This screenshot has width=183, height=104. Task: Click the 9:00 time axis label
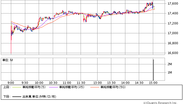coord(11,83)
